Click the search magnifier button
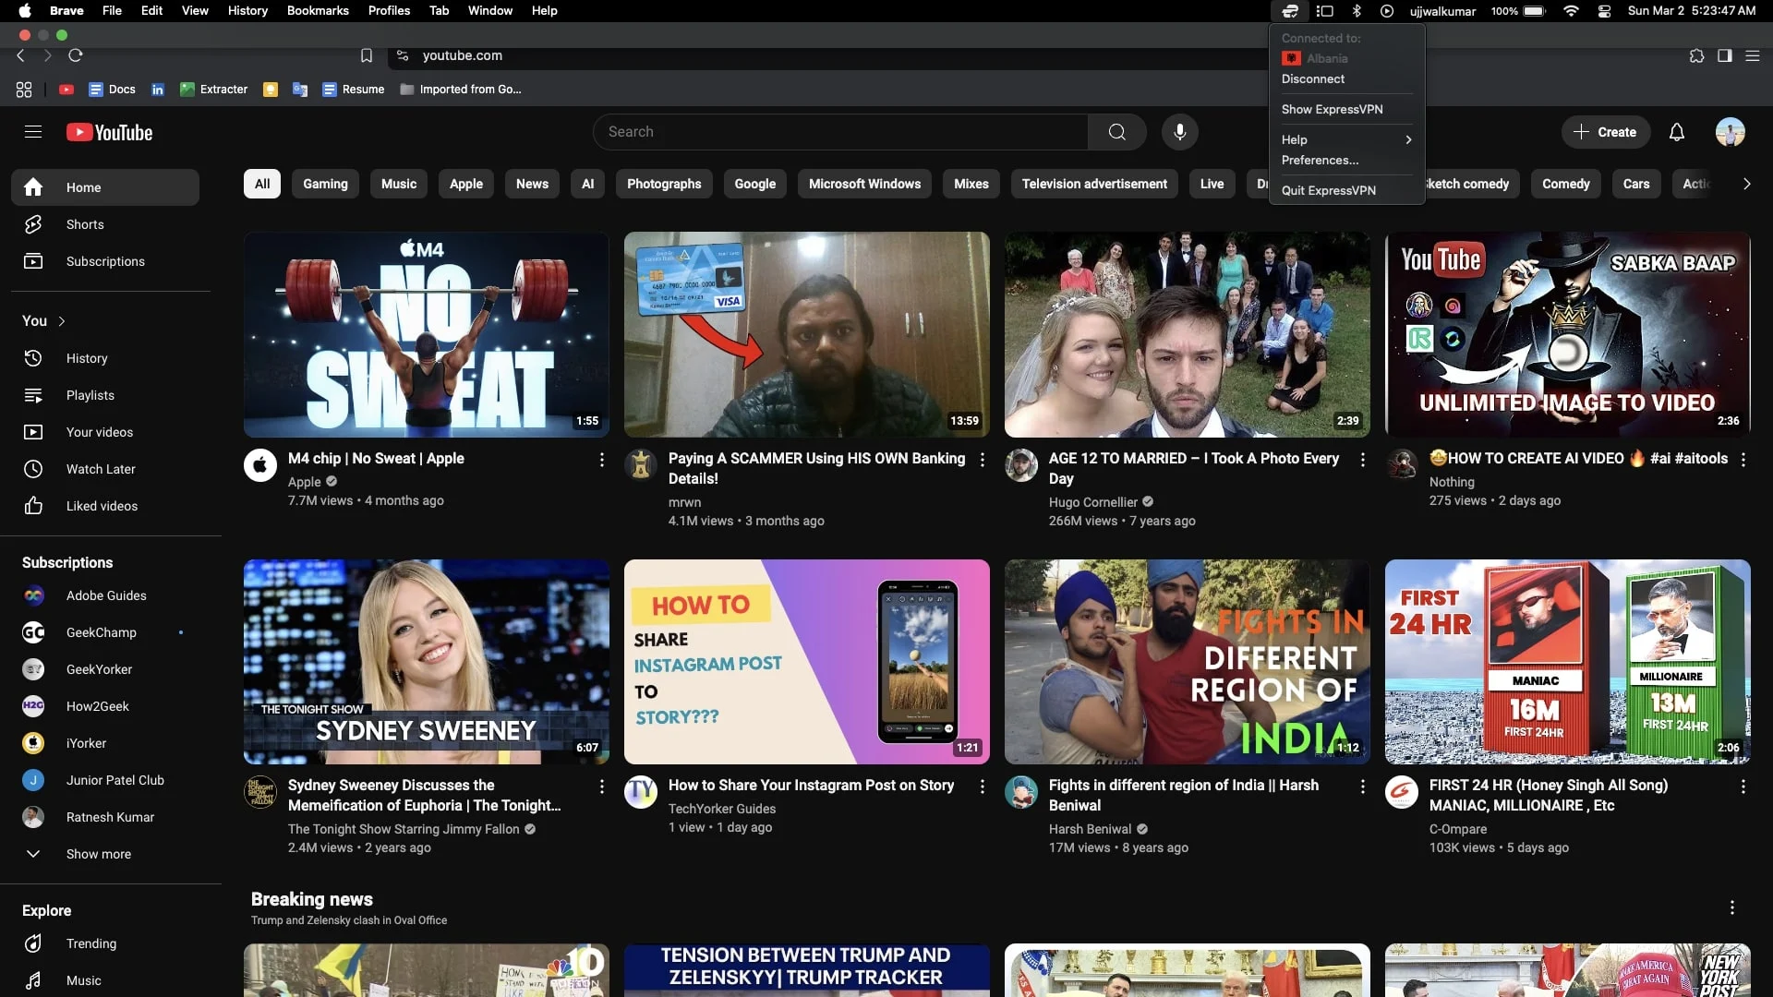1773x997 pixels. point(1117,132)
